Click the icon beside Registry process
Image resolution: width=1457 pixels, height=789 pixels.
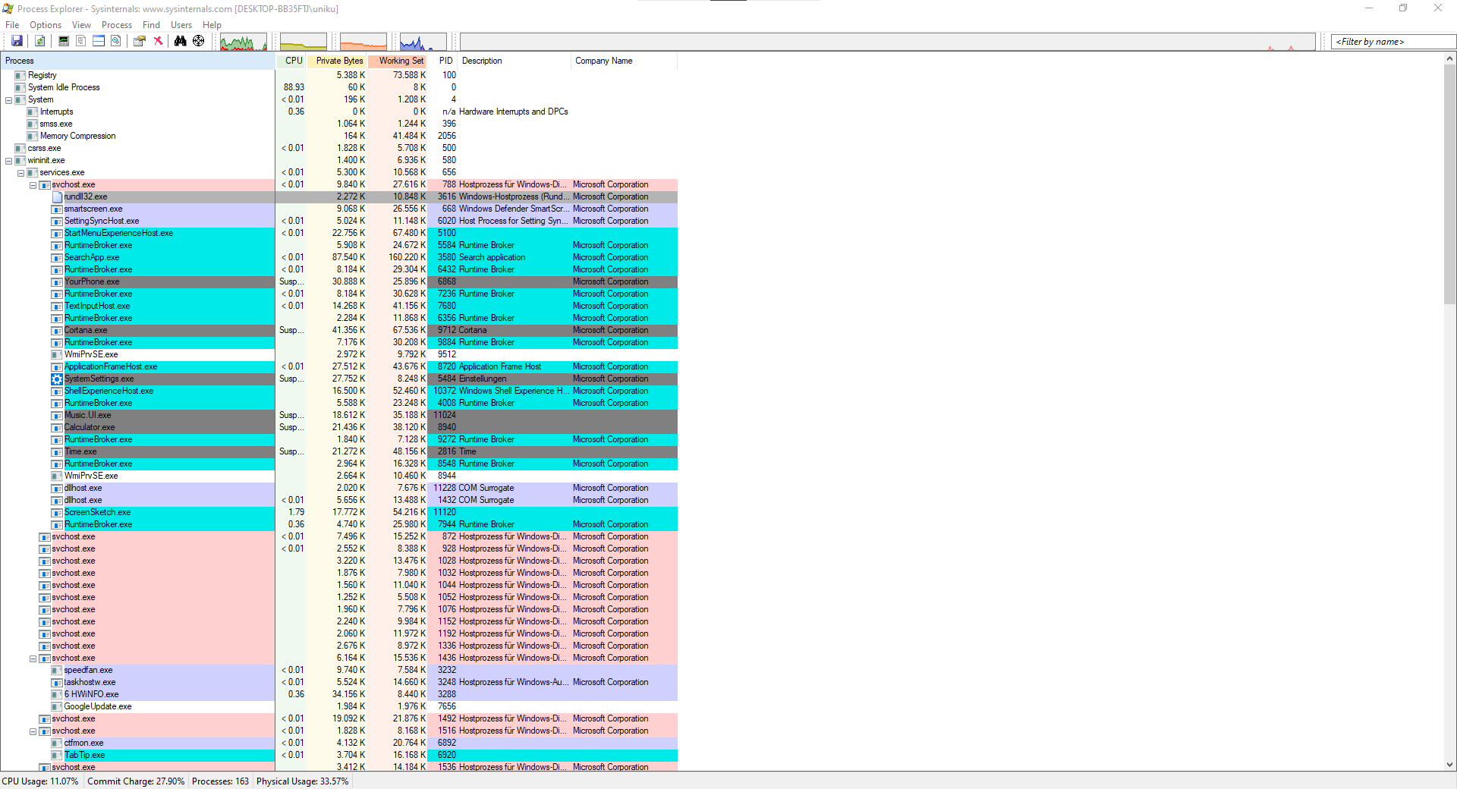(20, 75)
